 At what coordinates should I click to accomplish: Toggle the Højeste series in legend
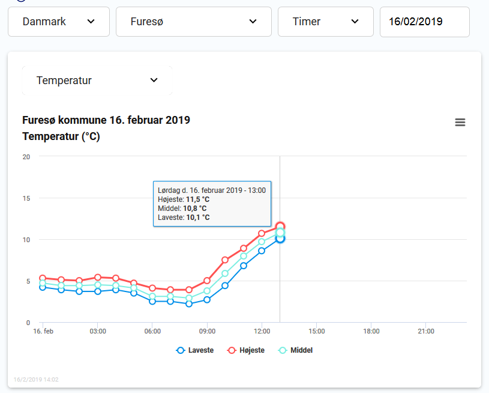[246, 350]
